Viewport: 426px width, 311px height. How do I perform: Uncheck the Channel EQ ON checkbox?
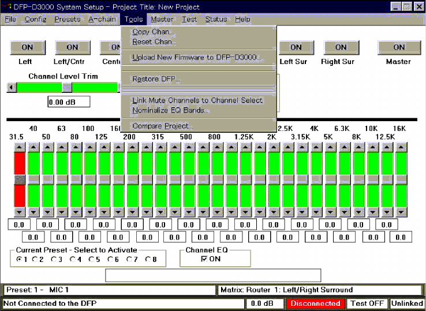204,260
